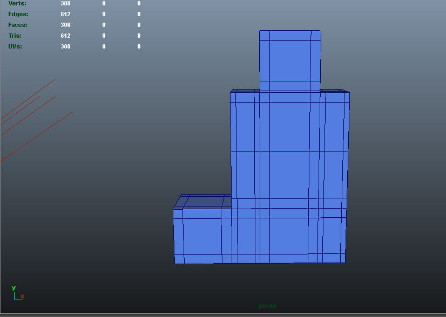The height and width of the screenshot is (317, 446).
Task: Click the UVs label in the poly count HUD
Action: pyautogui.click(x=15, y=46)
